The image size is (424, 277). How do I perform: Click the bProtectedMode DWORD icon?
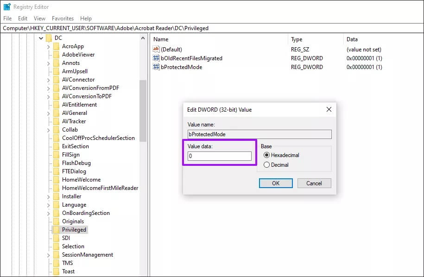pyautogui.click(x=156, y=67)
